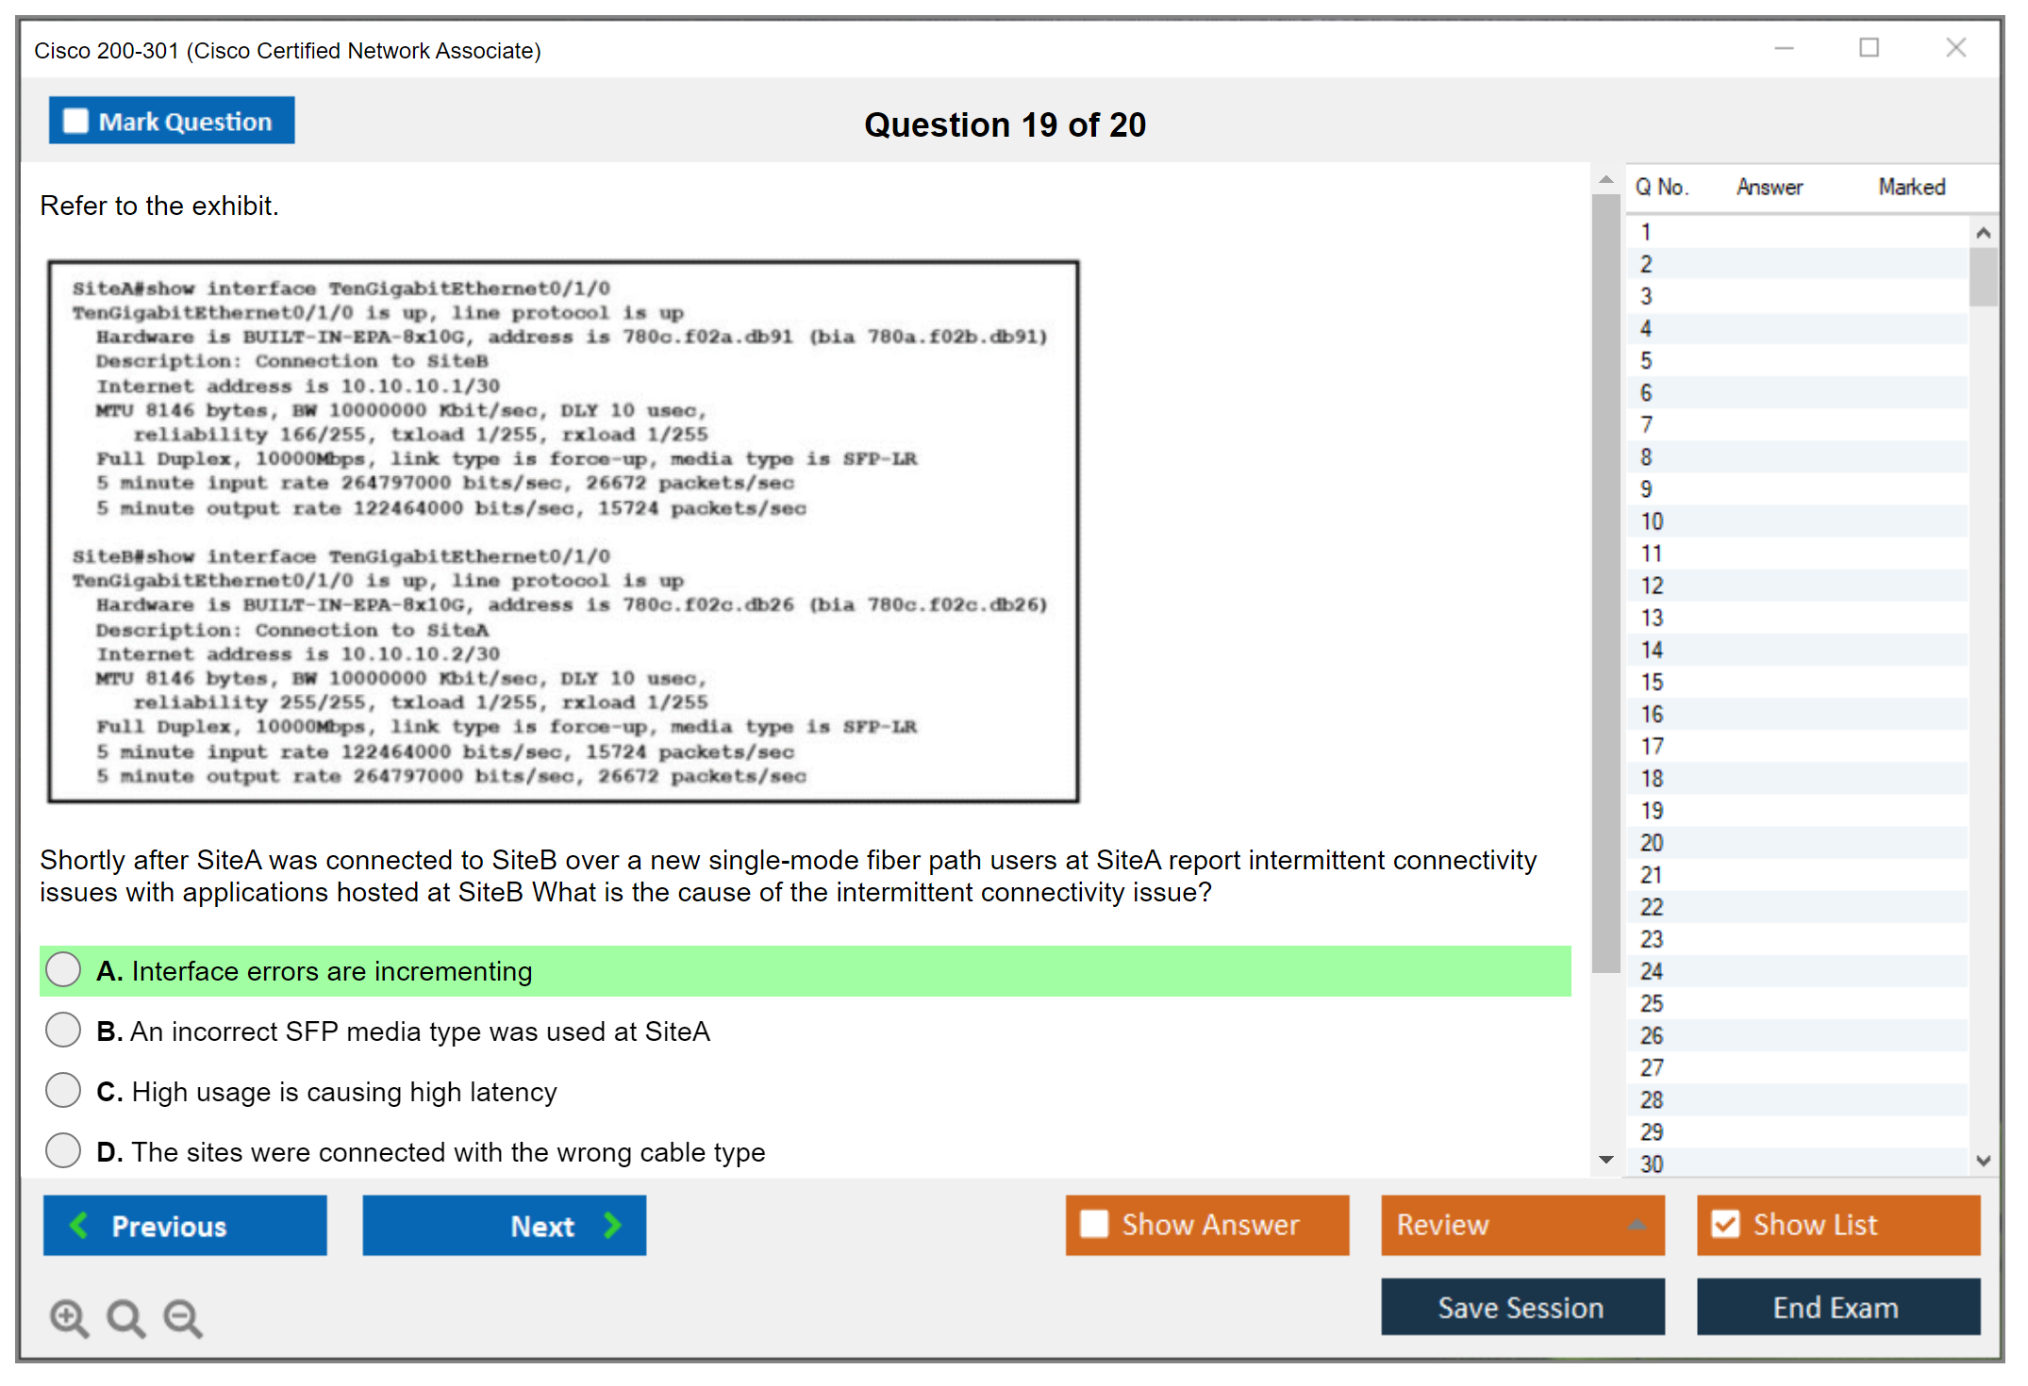The image size is (2028, 1386).
Task: Select answer A Interface errors incrementing
Action: point(63,970)
